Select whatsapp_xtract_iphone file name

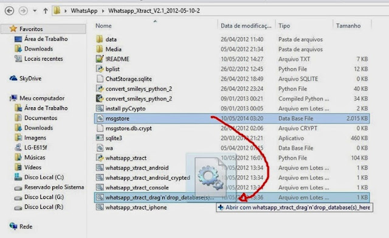[136, 208]
